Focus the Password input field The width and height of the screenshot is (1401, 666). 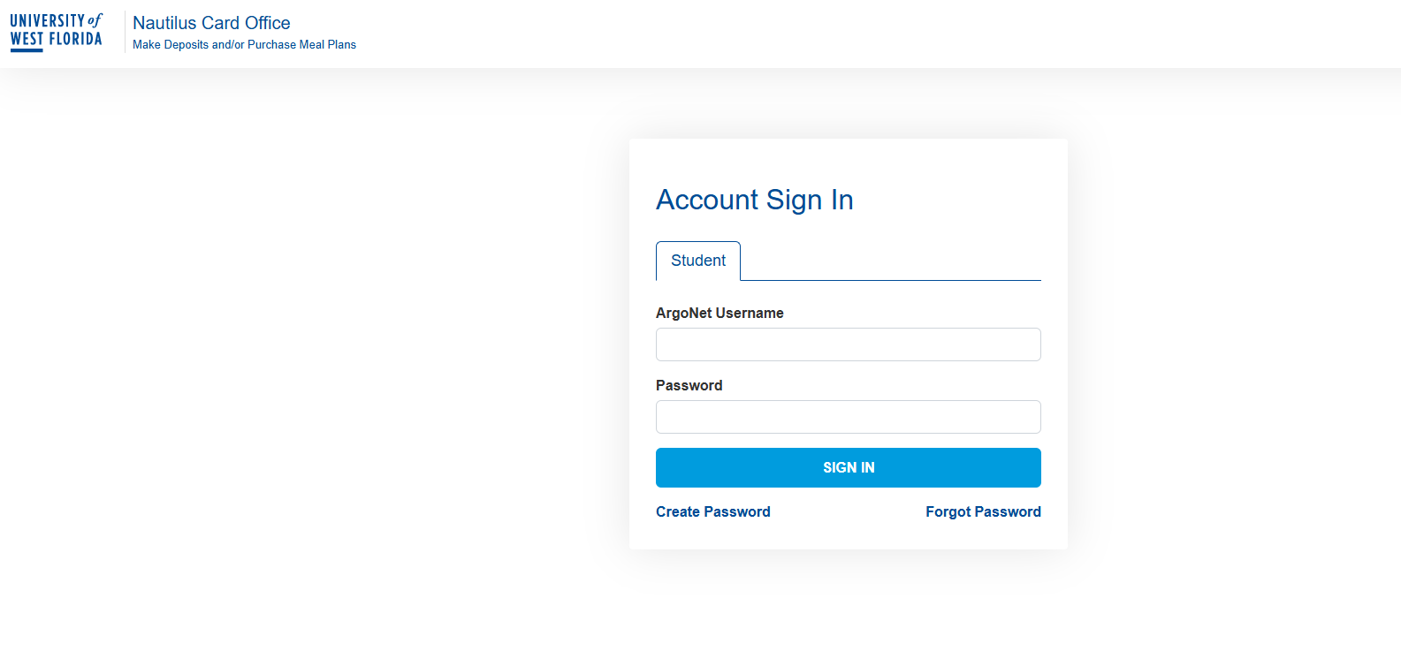[848, 417]
